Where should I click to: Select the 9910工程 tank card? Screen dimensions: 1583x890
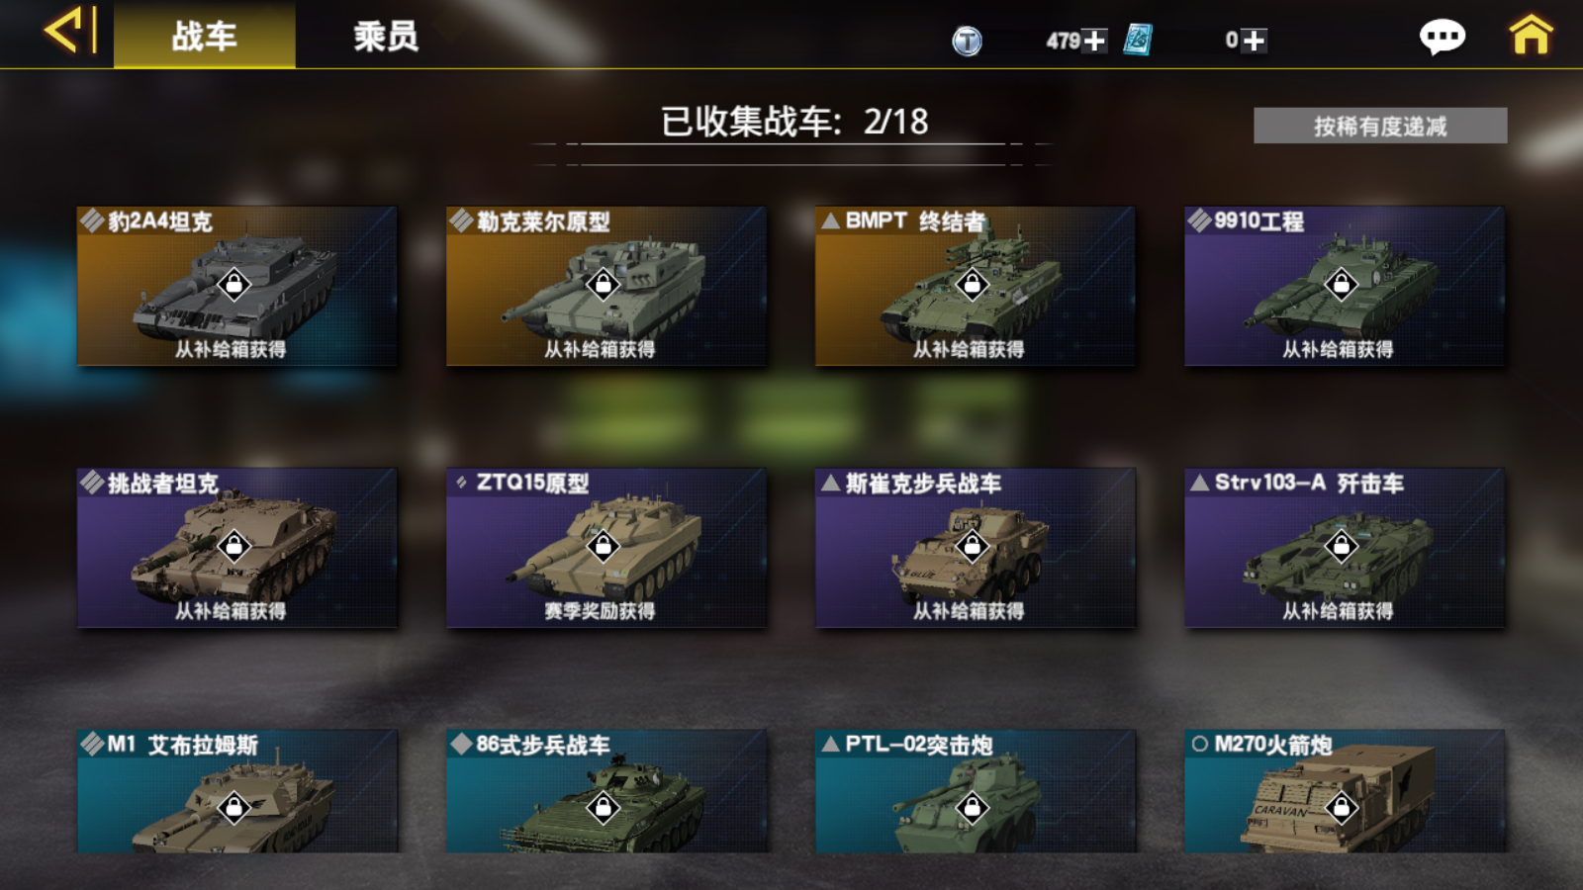tap(1345, 286)
